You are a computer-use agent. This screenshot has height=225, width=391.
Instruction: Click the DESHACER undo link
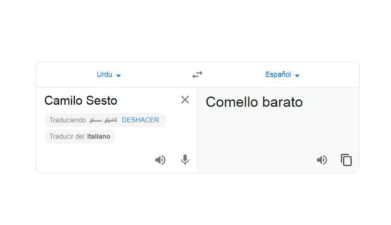click(140, 120)
